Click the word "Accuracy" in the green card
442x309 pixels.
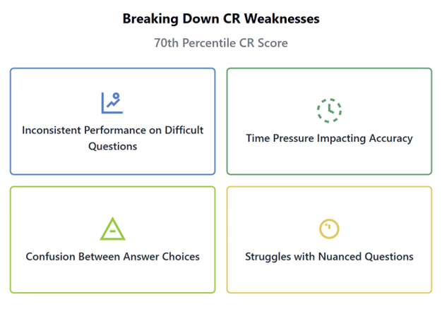390,138
